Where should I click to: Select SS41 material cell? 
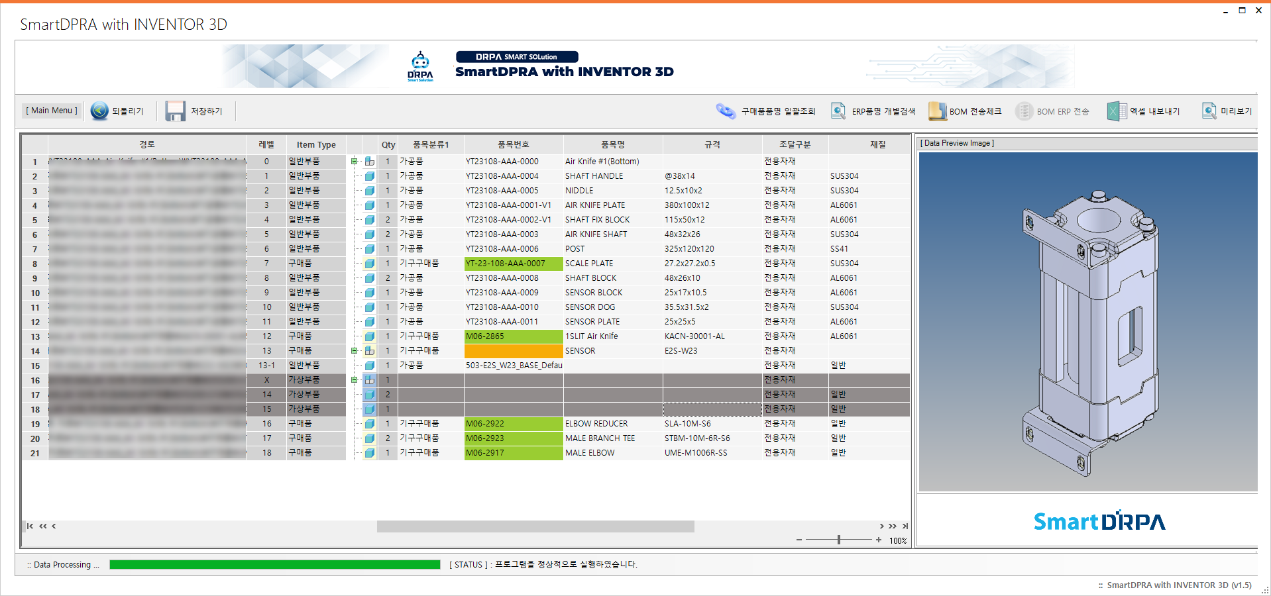pyautogui.click(x=869, y=249)
